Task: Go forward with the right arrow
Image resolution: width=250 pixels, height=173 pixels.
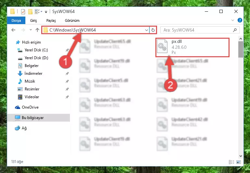Action: [23, 30]
